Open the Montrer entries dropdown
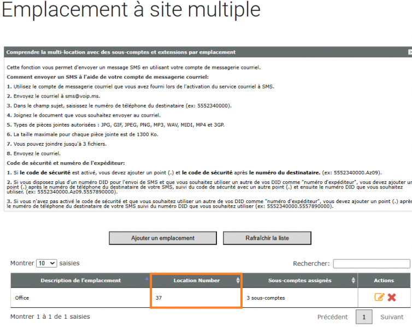This screenshot has width=412, height=327. coord(46,263)
